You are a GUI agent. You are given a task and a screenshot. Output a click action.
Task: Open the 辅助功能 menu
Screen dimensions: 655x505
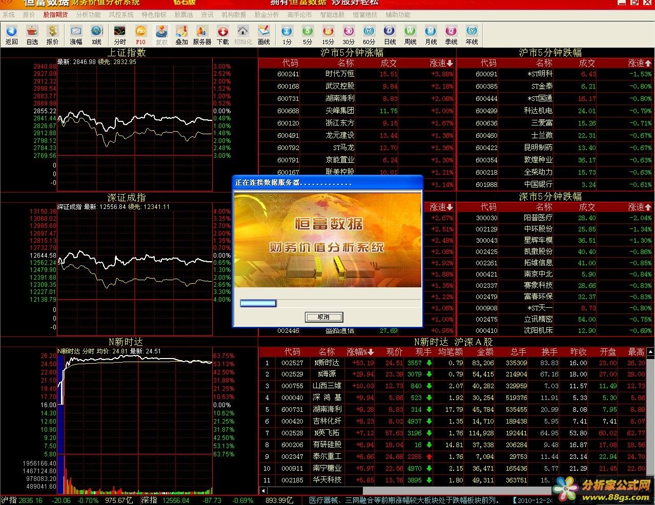tap(398, 15)
